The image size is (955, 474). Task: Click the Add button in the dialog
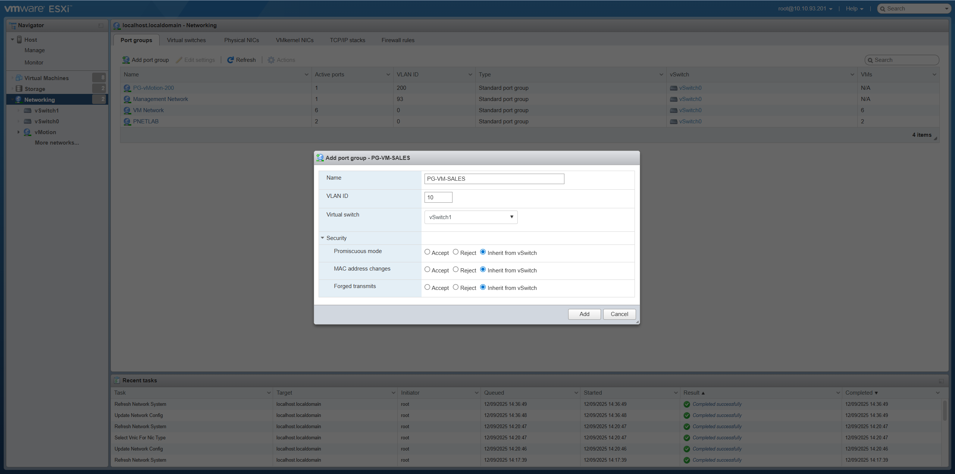584,314
